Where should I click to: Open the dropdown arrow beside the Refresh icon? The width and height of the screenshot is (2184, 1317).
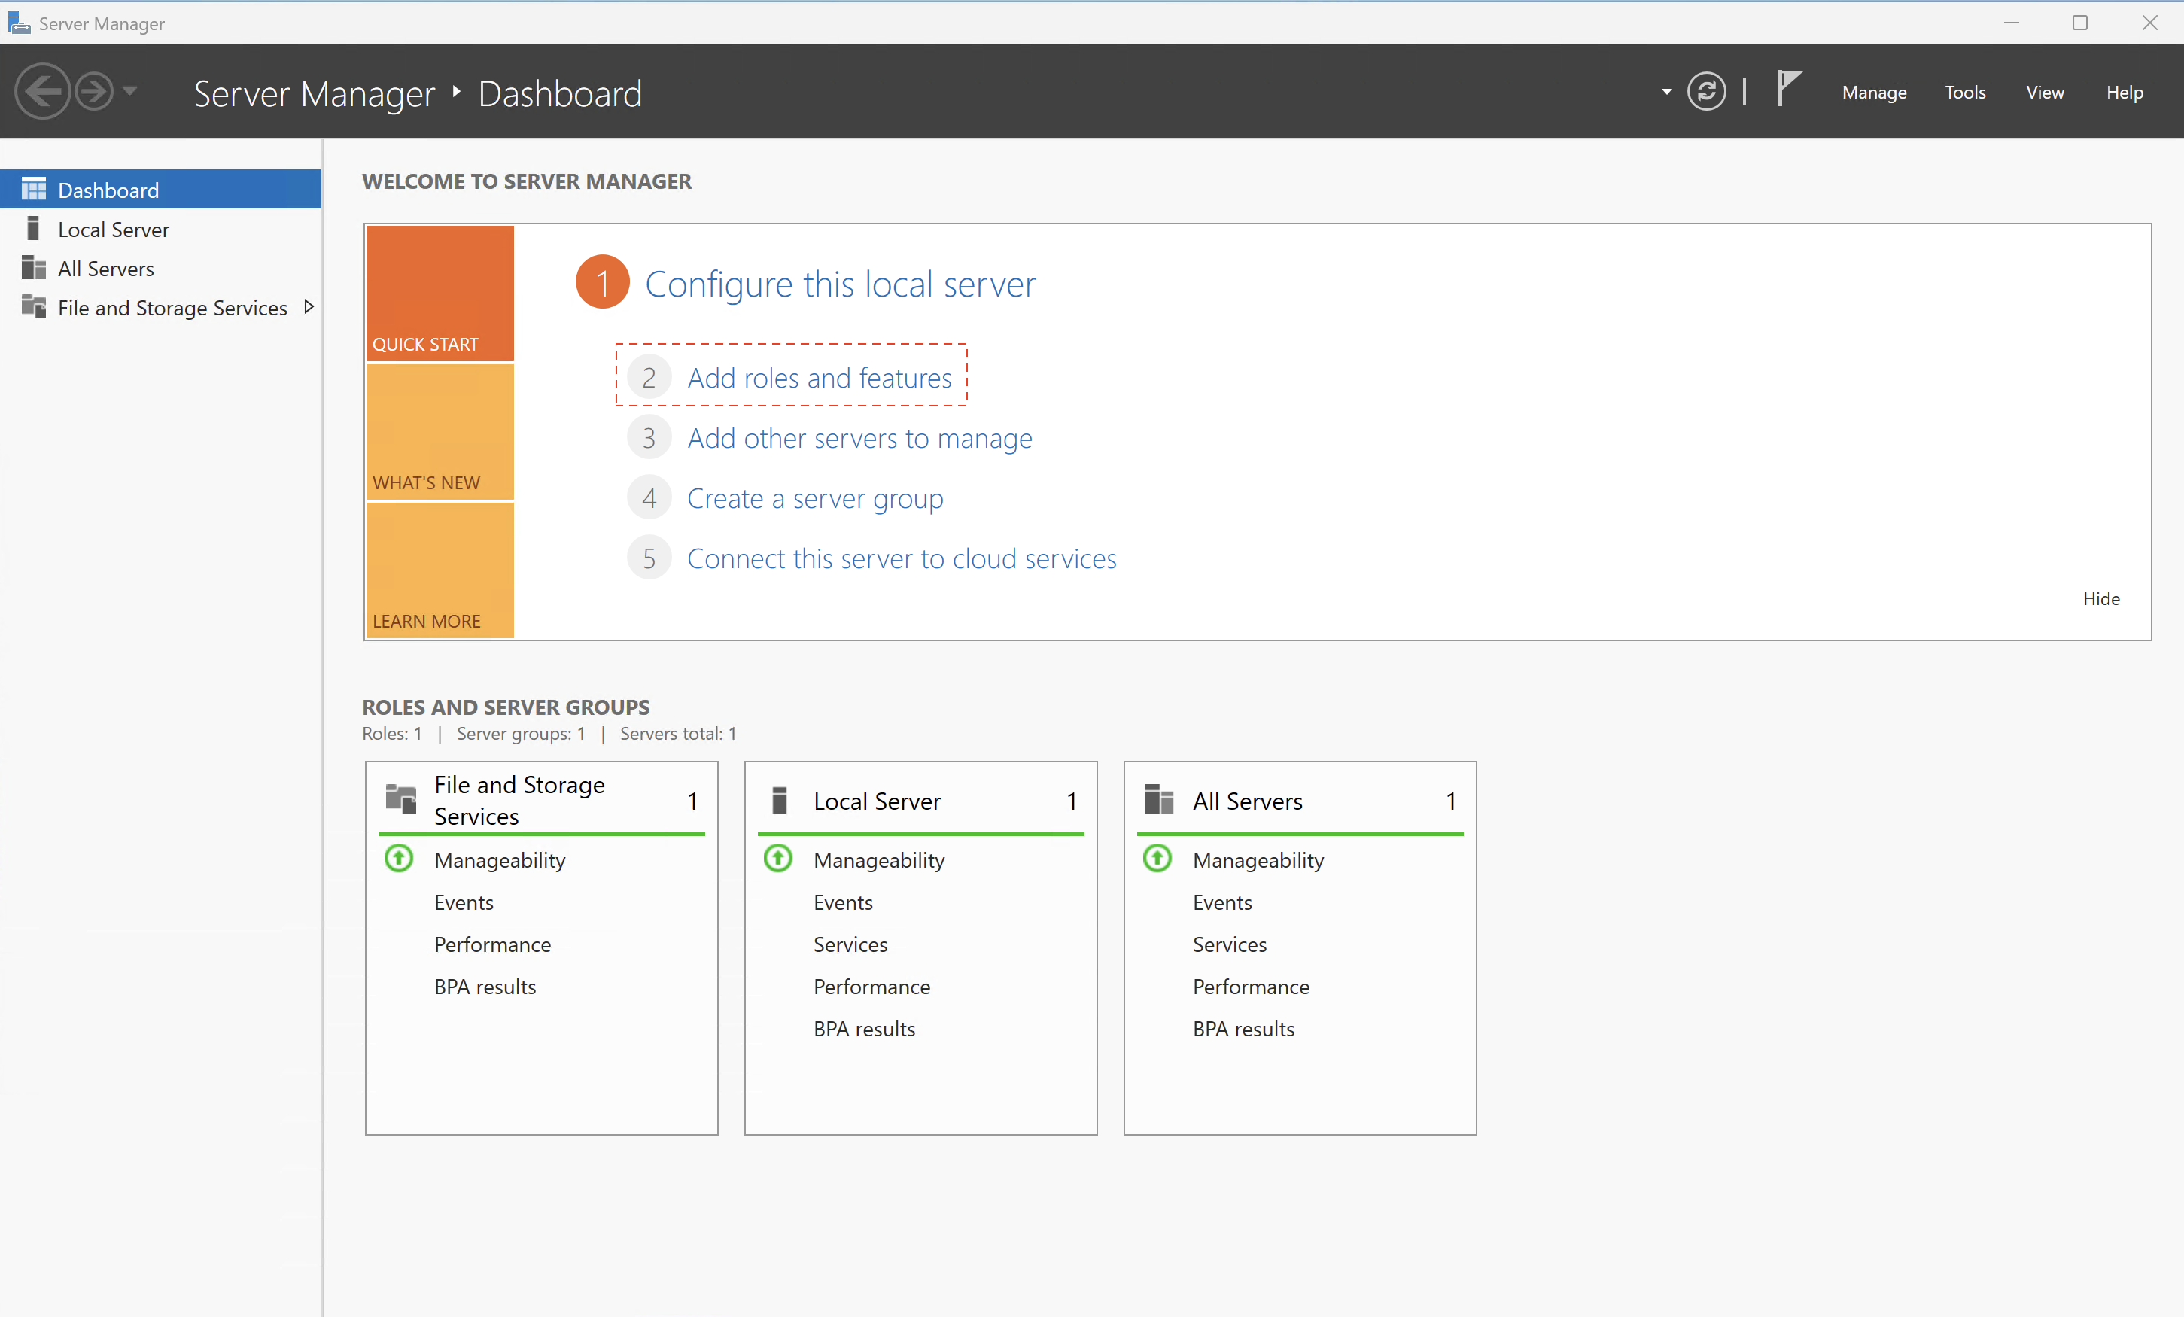(1665, 91)
